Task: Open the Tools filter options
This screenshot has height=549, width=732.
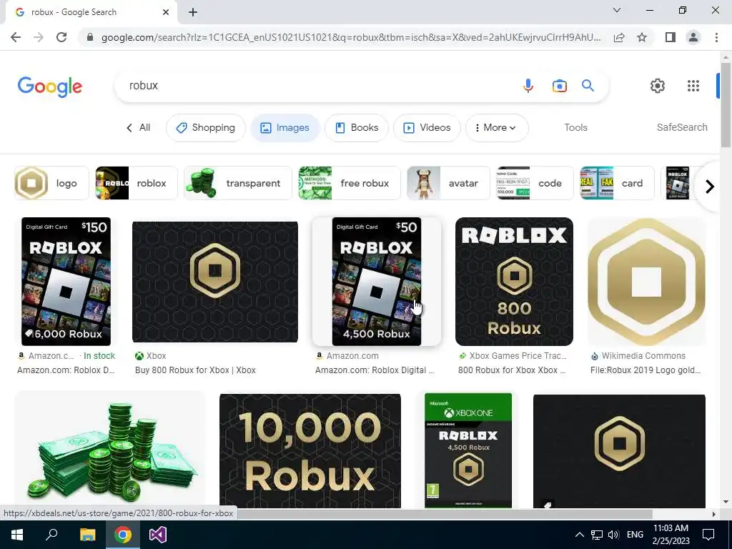Action: pyautogui.click(x=575, y=127)
